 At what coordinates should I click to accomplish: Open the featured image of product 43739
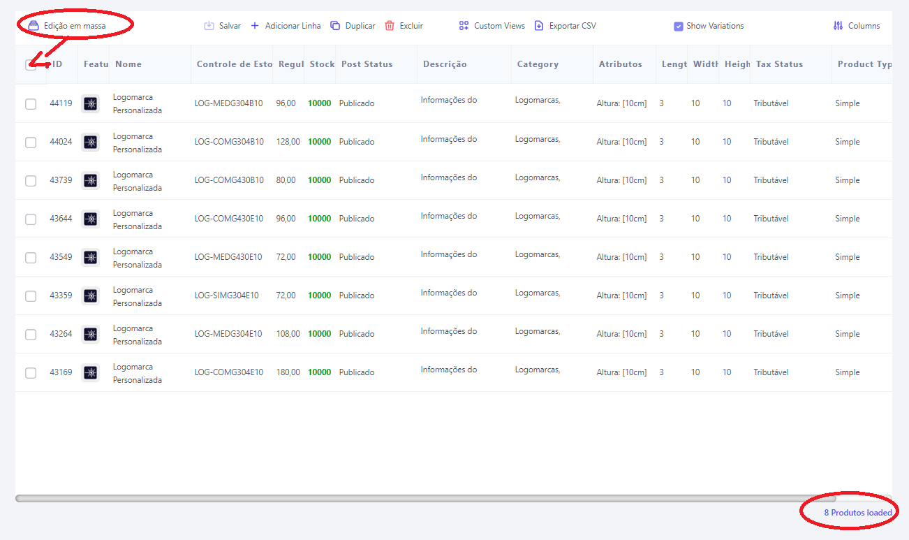90,181
